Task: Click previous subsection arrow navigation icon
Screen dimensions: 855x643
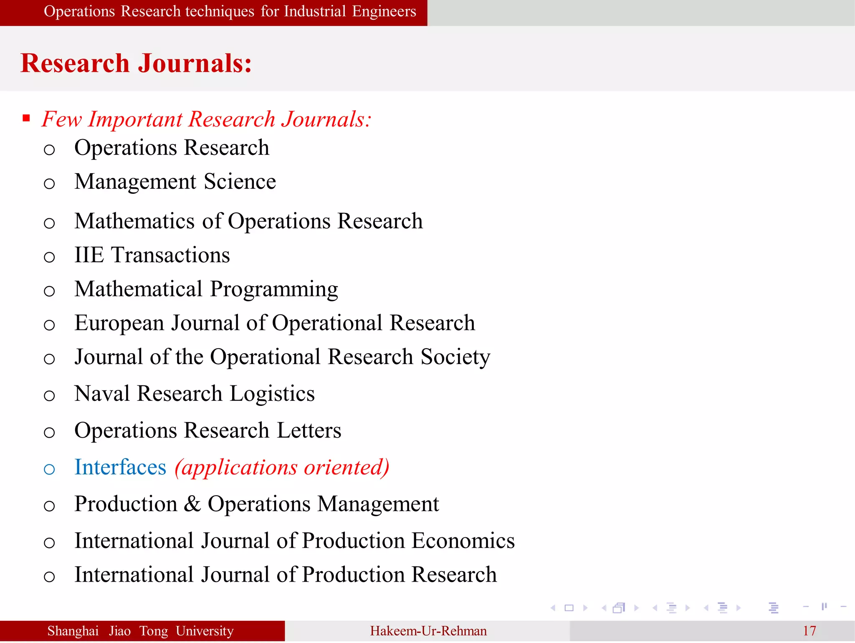Action: (x=655, y=608)
